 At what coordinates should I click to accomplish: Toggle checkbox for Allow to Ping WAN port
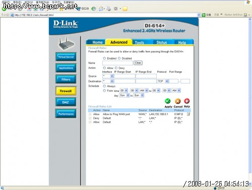coord(90,114)
